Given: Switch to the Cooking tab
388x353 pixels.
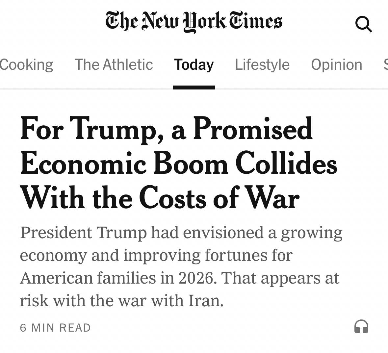Looking at the screenshot, I should click(x=26, y=64).
